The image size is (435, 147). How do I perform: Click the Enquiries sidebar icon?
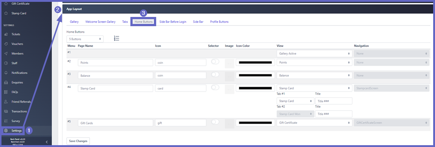[6, 83]
